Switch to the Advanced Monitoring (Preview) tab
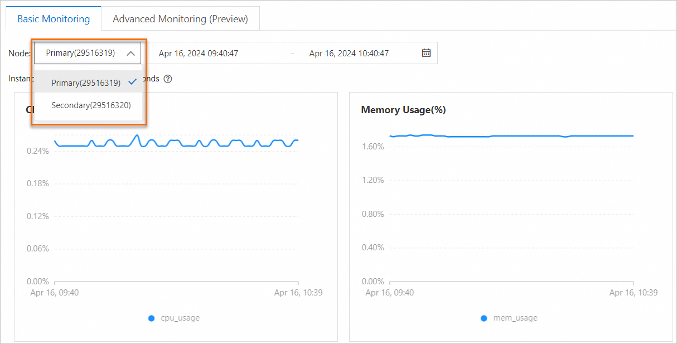This screenshot has height=344, width=677. click(180, 18)
